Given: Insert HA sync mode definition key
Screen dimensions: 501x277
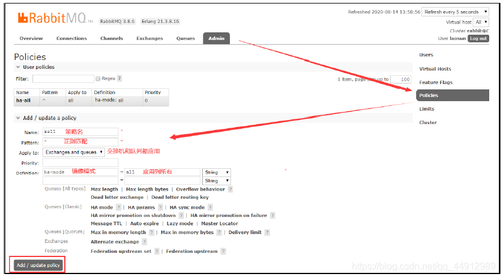Looking at the screenshot, I should 187,207.
